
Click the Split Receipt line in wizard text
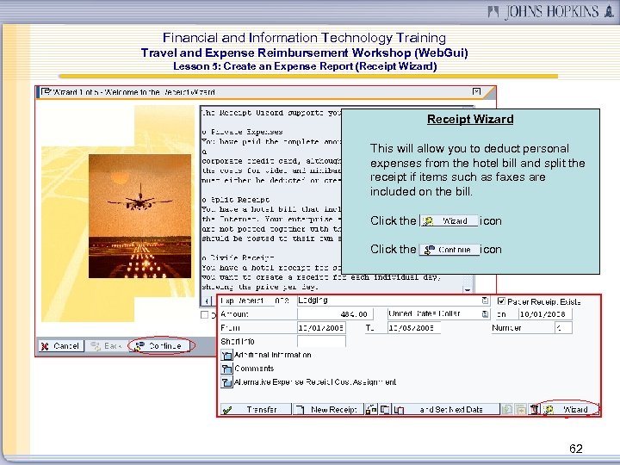point(236,200)
